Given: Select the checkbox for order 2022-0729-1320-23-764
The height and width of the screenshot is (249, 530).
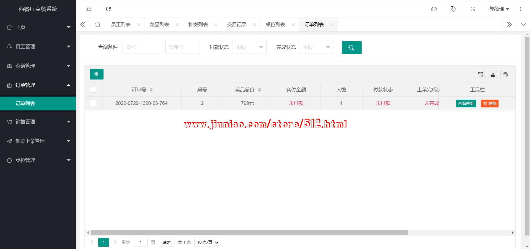Looking at the screenshot, I should 93,103.
